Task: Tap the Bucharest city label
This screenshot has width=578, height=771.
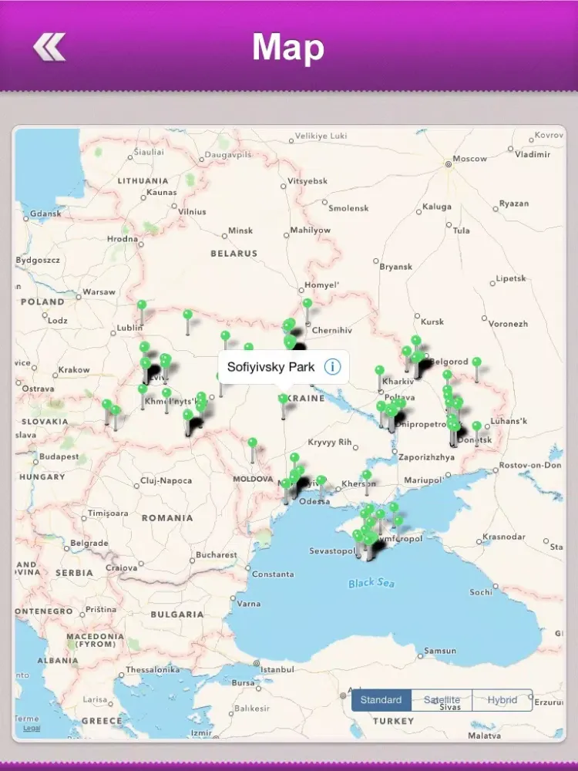Action: pos(217,554)
